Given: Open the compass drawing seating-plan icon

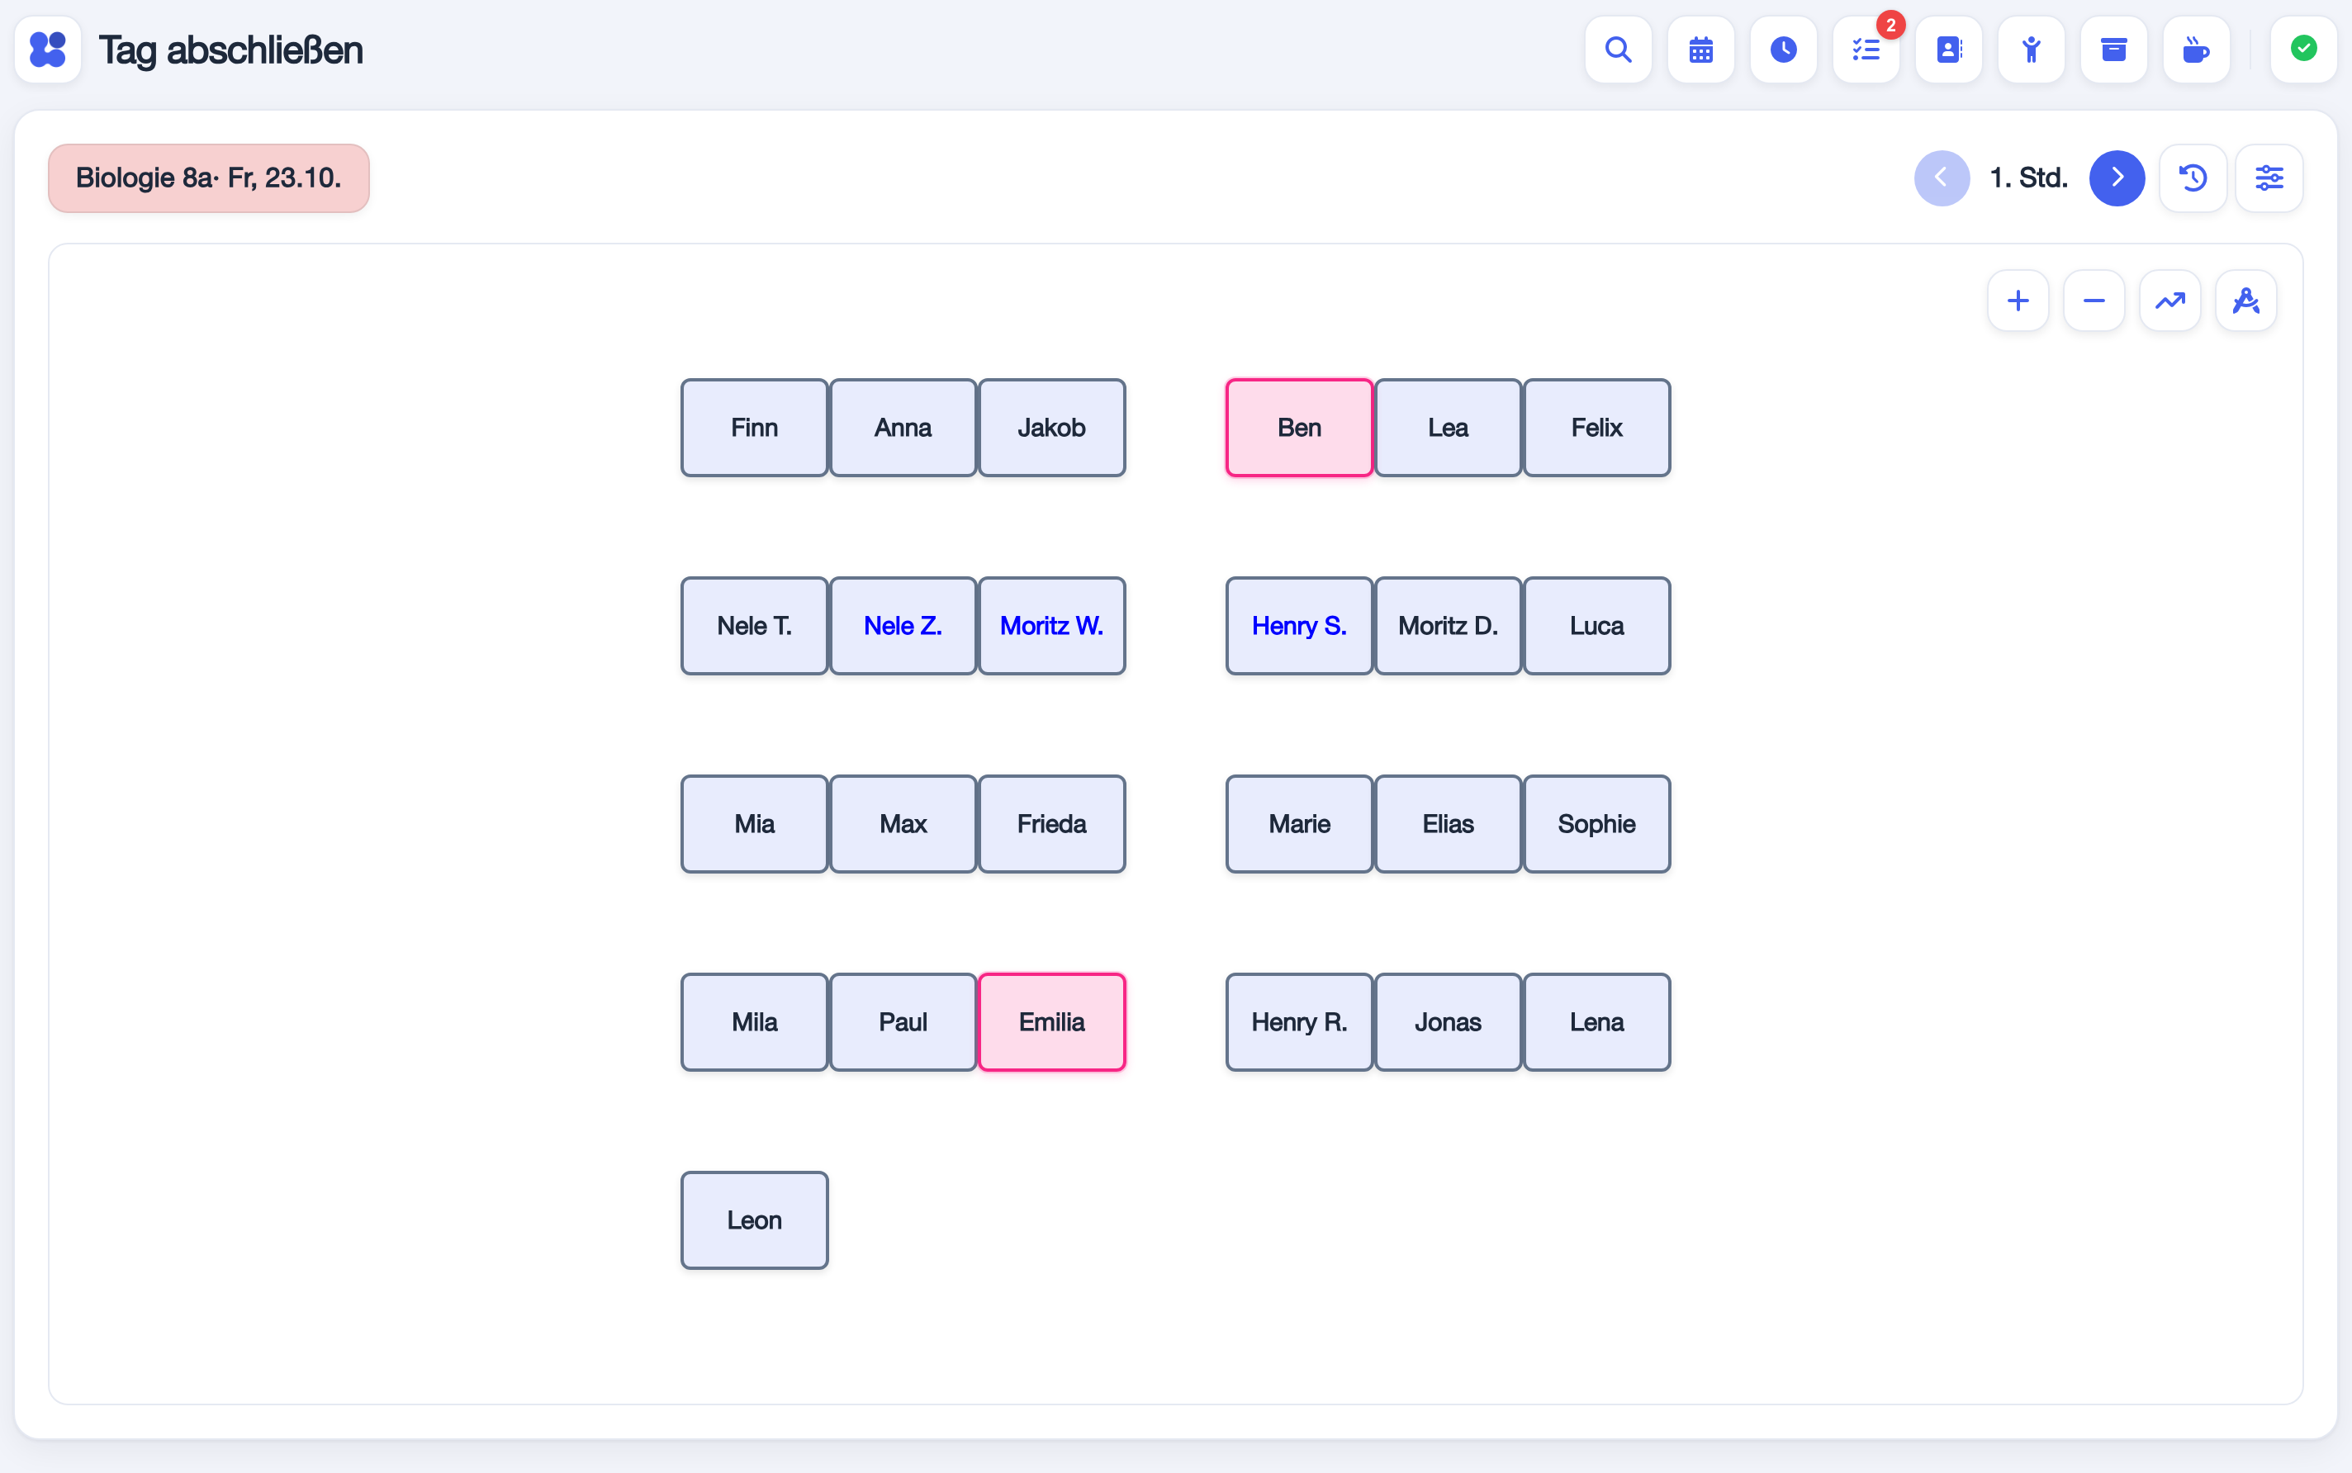Looking at the screenshot, I should click(x=2245, y=300).
